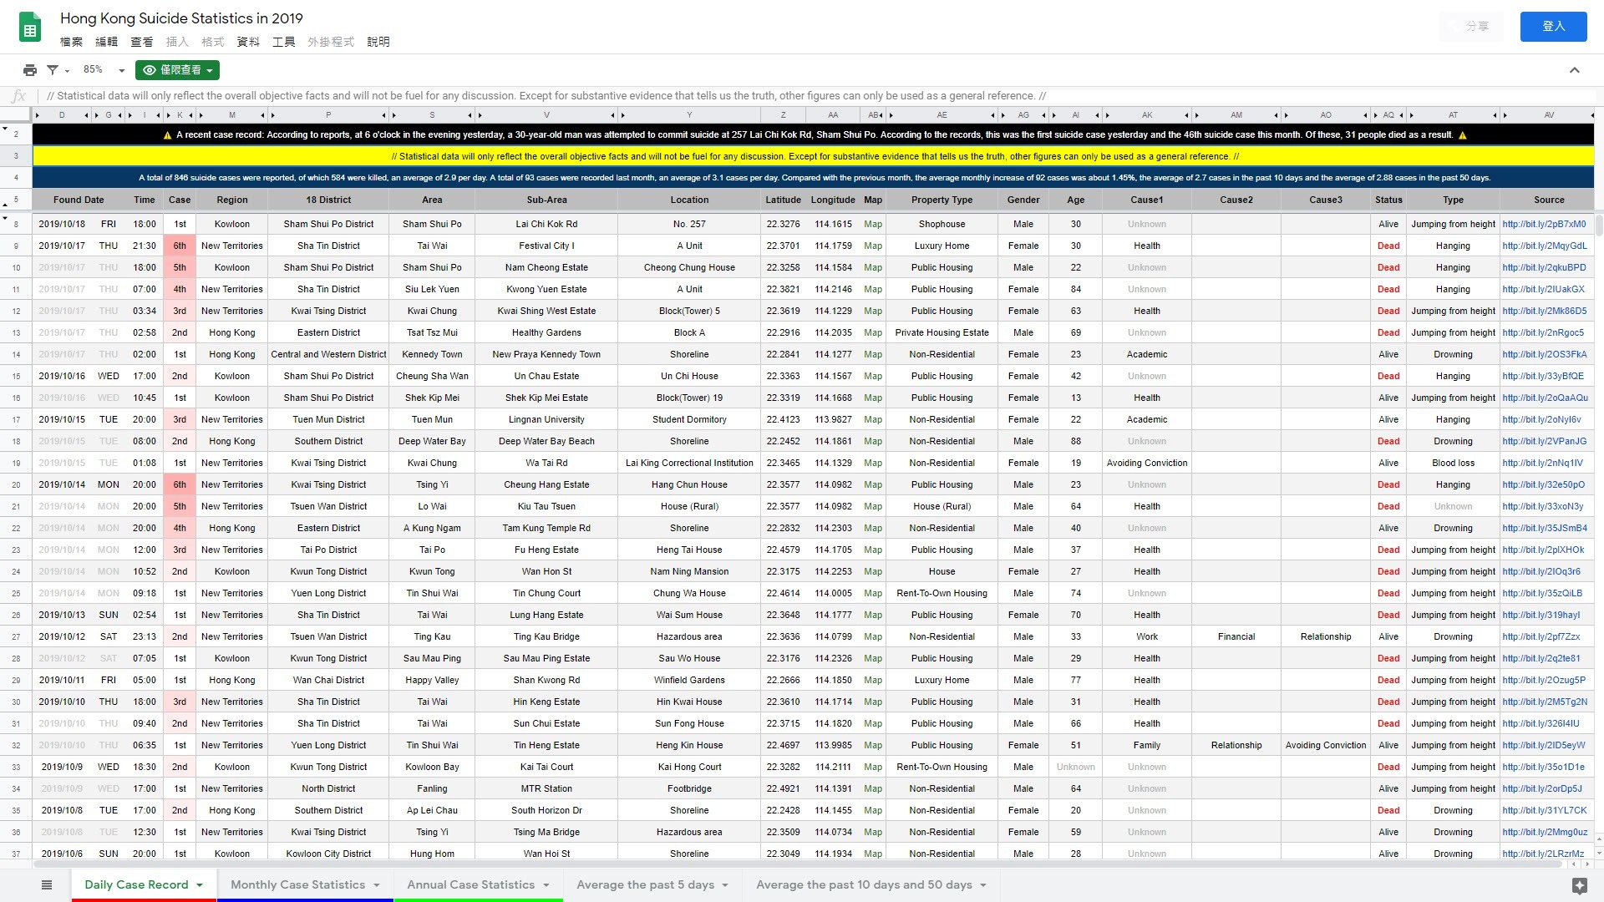Click the 'Private Housing Estate' cell
The height and width of the screenshot is (902, 1604).
(x=942, y=332)
